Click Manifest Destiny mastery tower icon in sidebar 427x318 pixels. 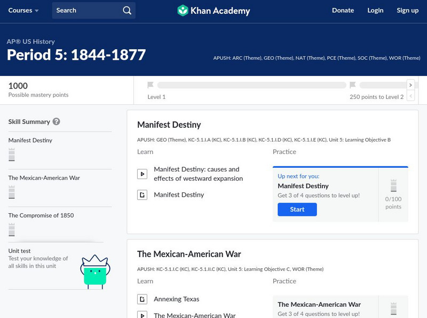pyautogui.click(x=11, y=154)
